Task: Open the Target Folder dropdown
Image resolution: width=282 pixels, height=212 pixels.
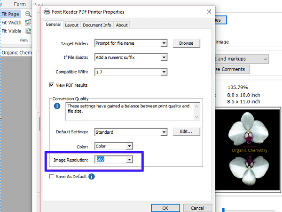Action: (164, 43)
